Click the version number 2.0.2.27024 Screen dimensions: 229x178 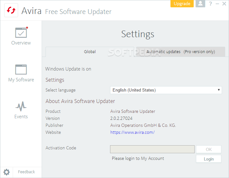(x=121, y=118)
